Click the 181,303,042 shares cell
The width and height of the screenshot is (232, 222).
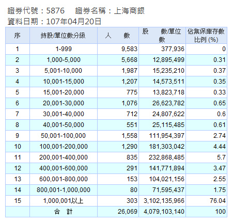(x=162, y=147)
